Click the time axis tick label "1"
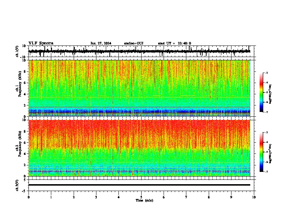This screenshot has width=286, height=221. pyautogui.click(x=51, y=197)
